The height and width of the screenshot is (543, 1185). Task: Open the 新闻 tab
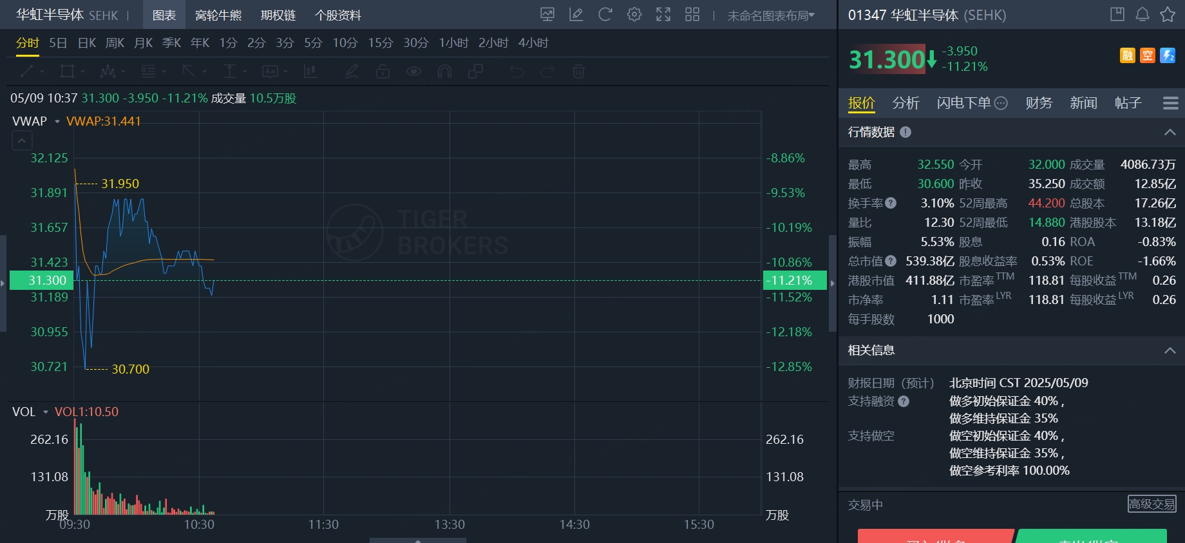(1083, 103)
